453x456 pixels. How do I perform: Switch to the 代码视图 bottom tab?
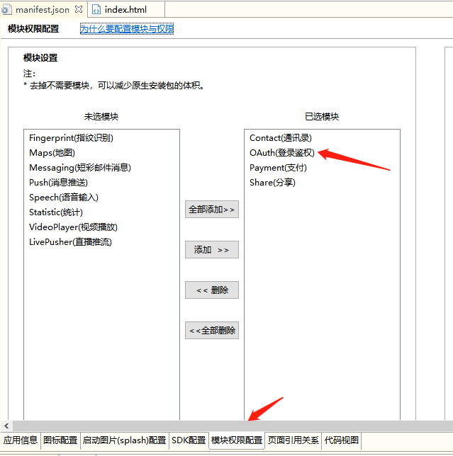tap(342, 440)
